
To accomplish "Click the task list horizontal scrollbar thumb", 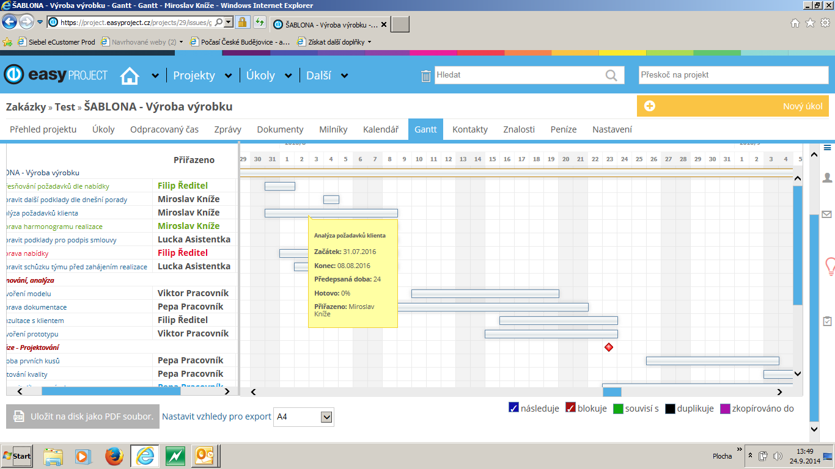I will point(111,391).
